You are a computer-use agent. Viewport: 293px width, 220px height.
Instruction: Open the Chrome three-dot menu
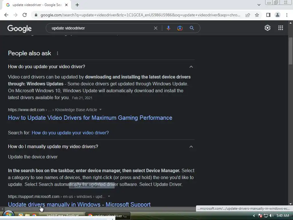(287, 15)
